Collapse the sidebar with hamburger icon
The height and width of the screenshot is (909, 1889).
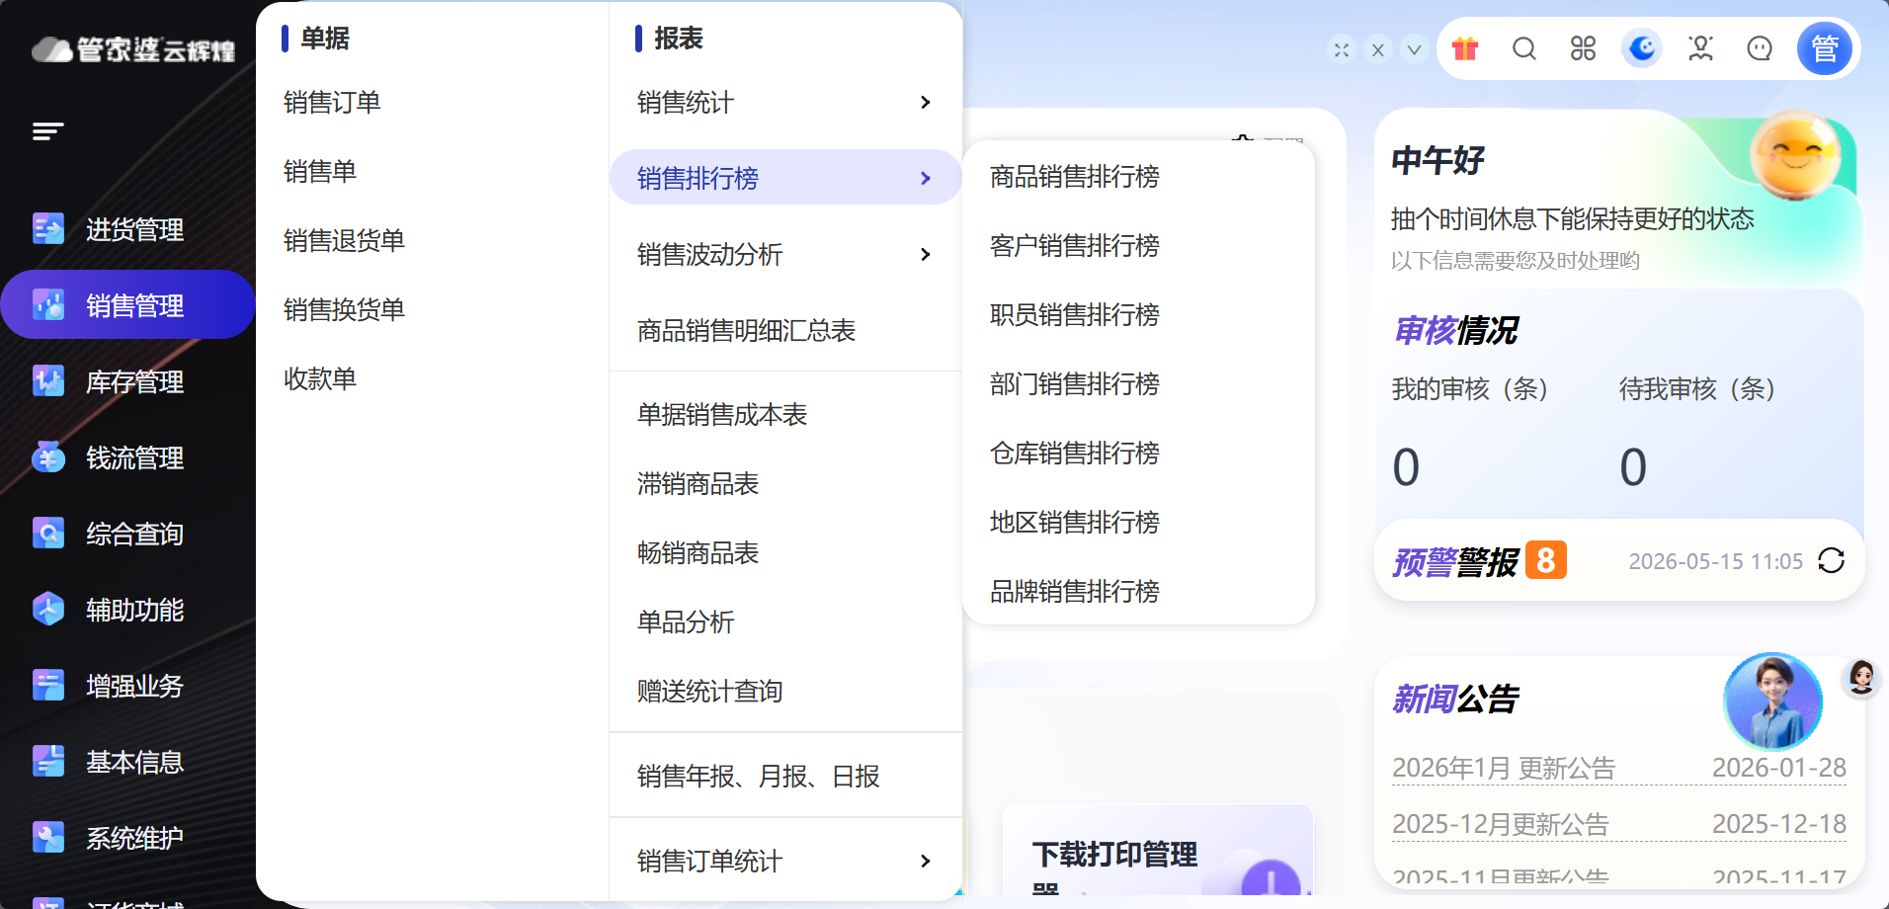pyautogui.click(x=47, y=130)
